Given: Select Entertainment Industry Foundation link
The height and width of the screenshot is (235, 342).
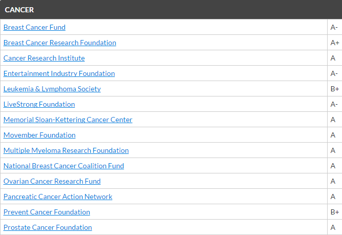Looking at the screenshot, I should [59, 73].
